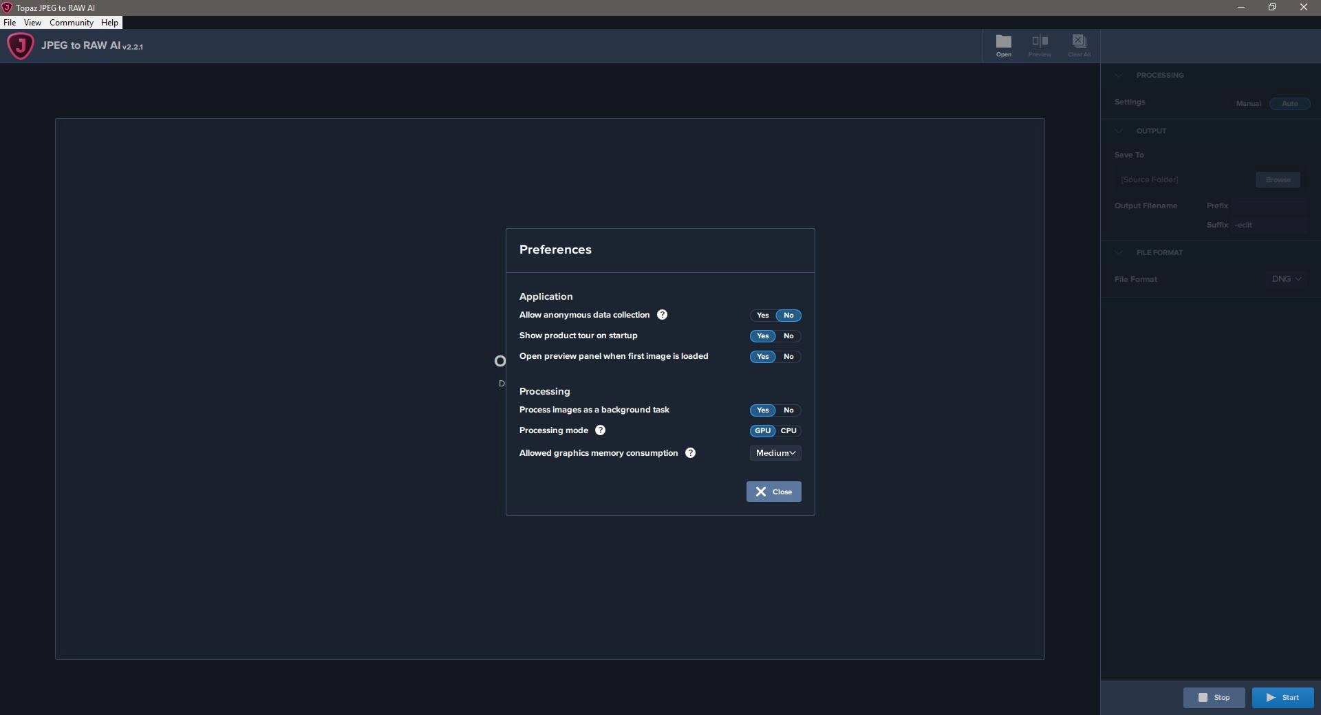1321x715 pixels.
Task: Click the JPEG to RAW AI v2.2.1 title
Action: tap(92, 46)
